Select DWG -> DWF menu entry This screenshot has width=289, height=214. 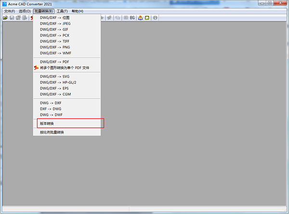[67, 114]
